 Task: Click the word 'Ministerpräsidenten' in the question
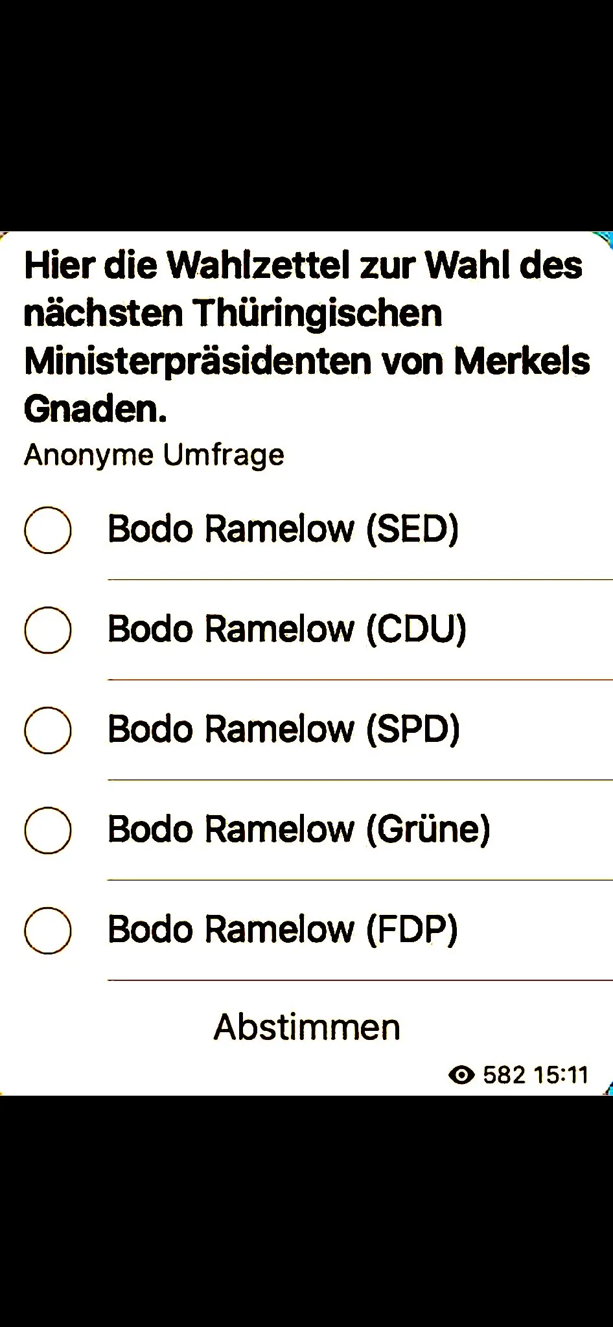pos(198,362)
